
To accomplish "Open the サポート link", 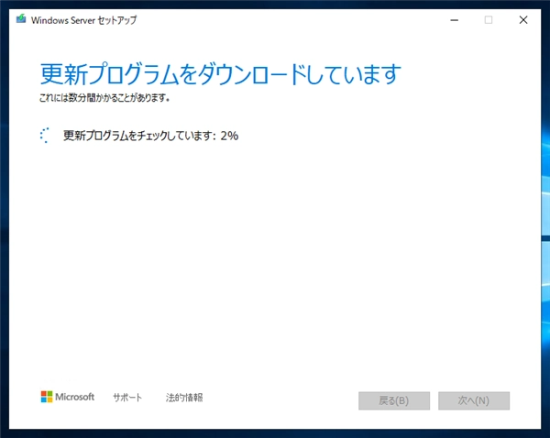I will click(x=127, y=398).
